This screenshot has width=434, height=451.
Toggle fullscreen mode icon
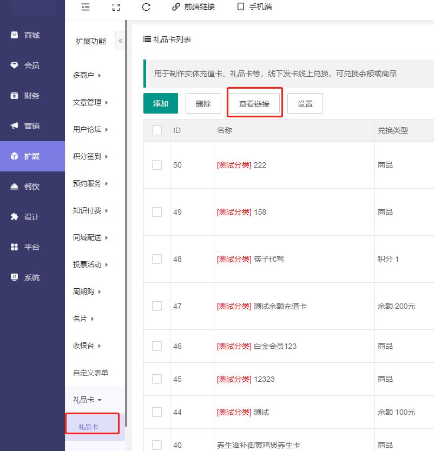[115, 7]
